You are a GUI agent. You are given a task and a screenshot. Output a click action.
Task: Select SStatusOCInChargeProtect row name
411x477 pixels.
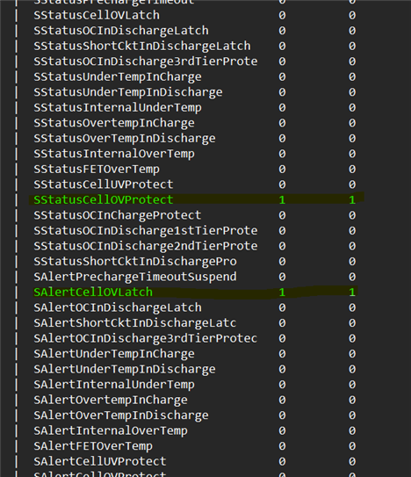click(118, 215)
